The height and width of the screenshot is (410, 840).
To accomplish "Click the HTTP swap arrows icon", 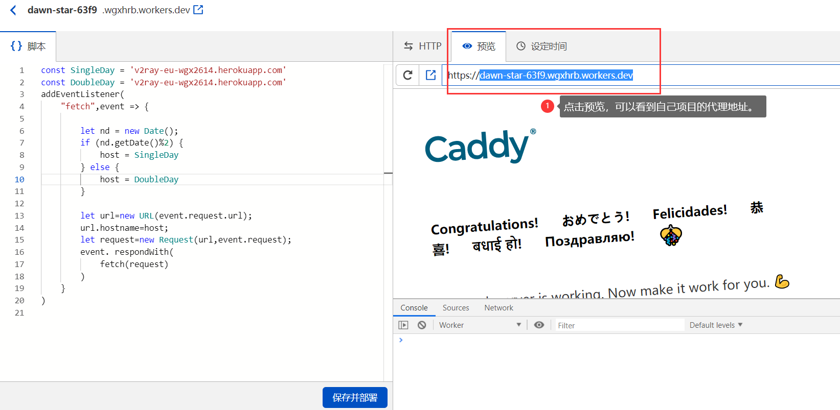I will coord(408,46).
